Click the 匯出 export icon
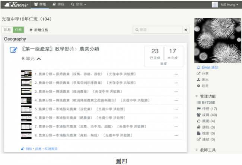 pos(198,80)
